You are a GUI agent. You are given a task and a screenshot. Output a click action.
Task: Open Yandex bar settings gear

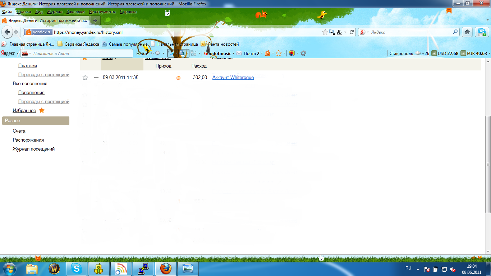303,54
